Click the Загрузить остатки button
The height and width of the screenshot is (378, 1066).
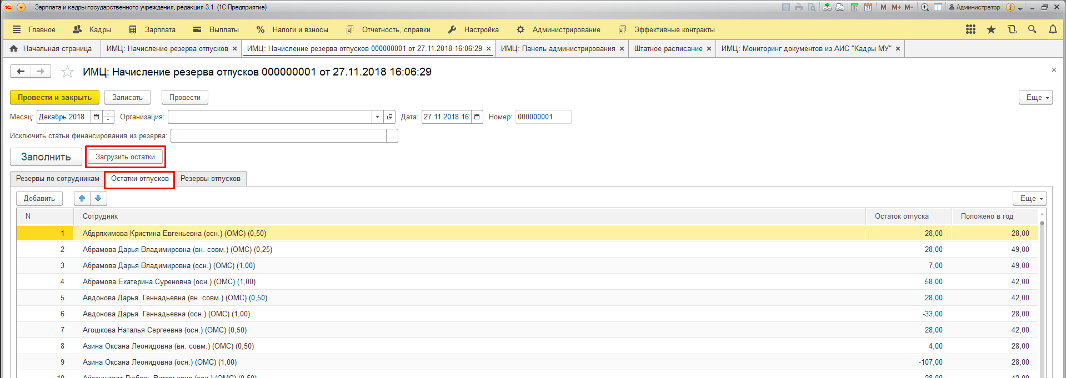125,157
